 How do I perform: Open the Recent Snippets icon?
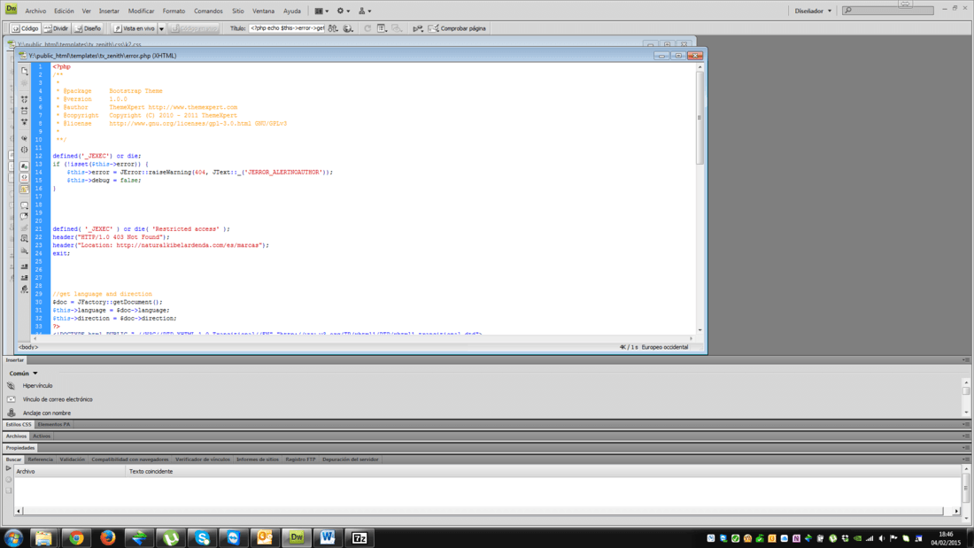24,238
